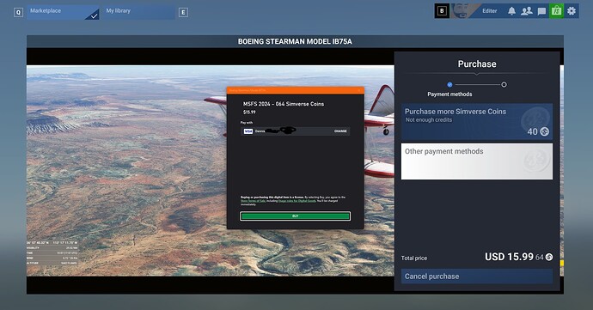The width and height of the screenshot is (593, 310).
Task: Click the flight data overlay on the screenshot
Action: pos(52,252)
